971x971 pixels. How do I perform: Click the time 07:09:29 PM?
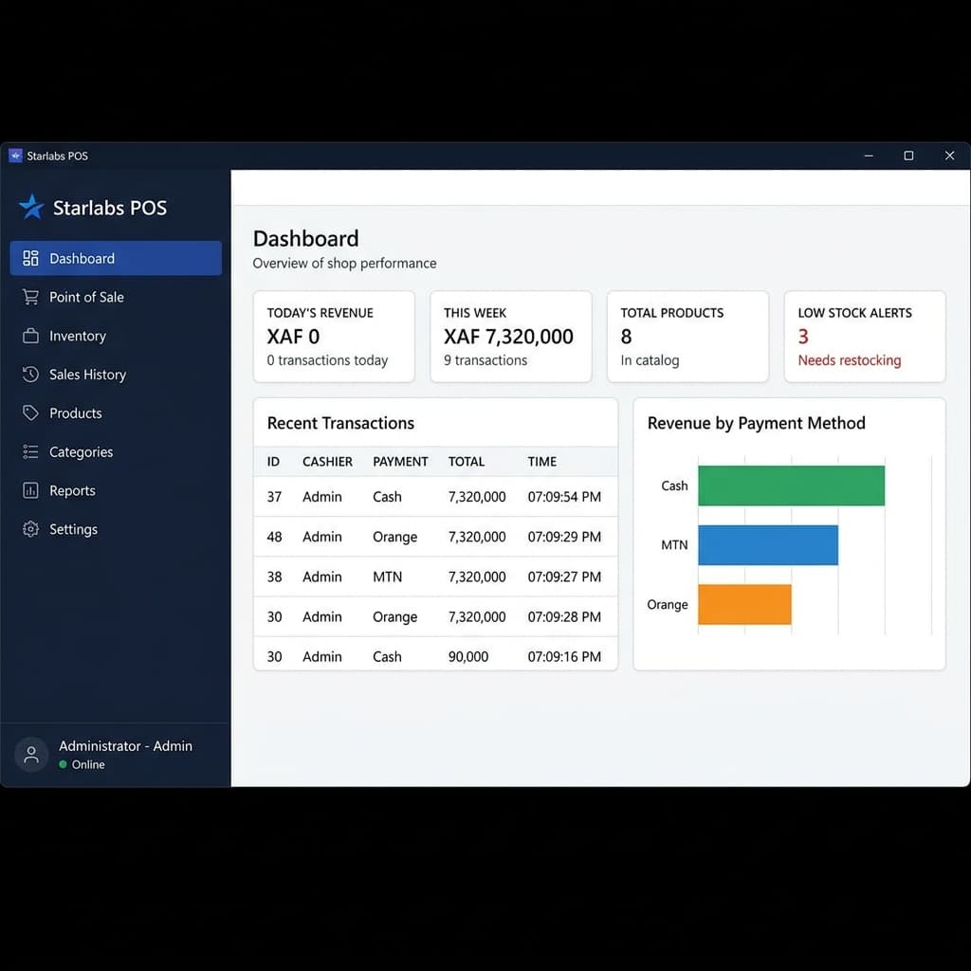564,537
